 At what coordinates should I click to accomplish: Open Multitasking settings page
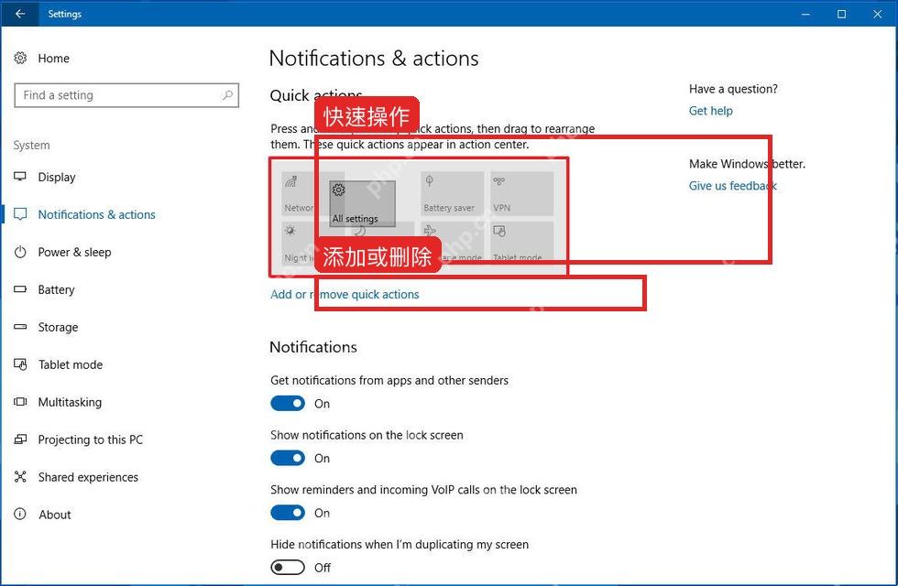pos(70,402)
